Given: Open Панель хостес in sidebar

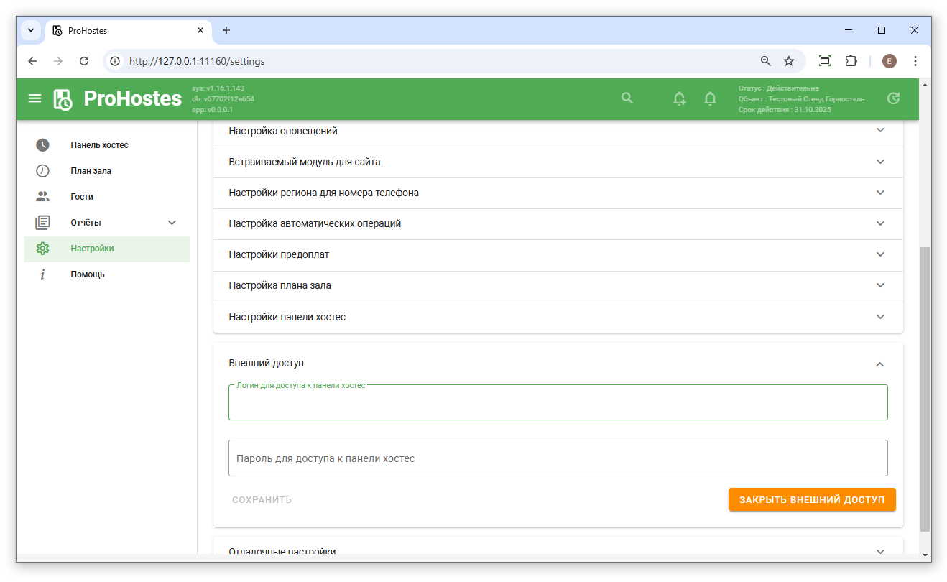Looking at the screenshot, I should tap(99, 145).
